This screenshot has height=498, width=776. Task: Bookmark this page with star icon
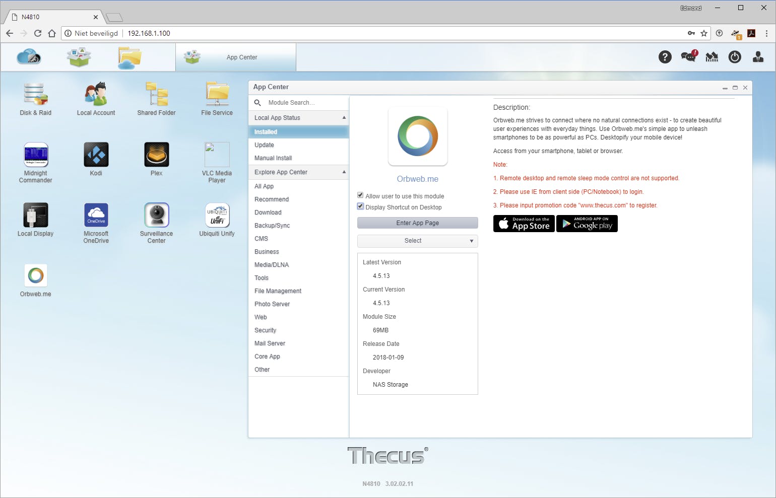coord(704,33)
